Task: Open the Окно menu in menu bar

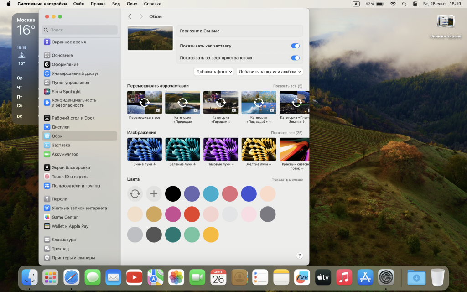Action: (x=132, y=4)
